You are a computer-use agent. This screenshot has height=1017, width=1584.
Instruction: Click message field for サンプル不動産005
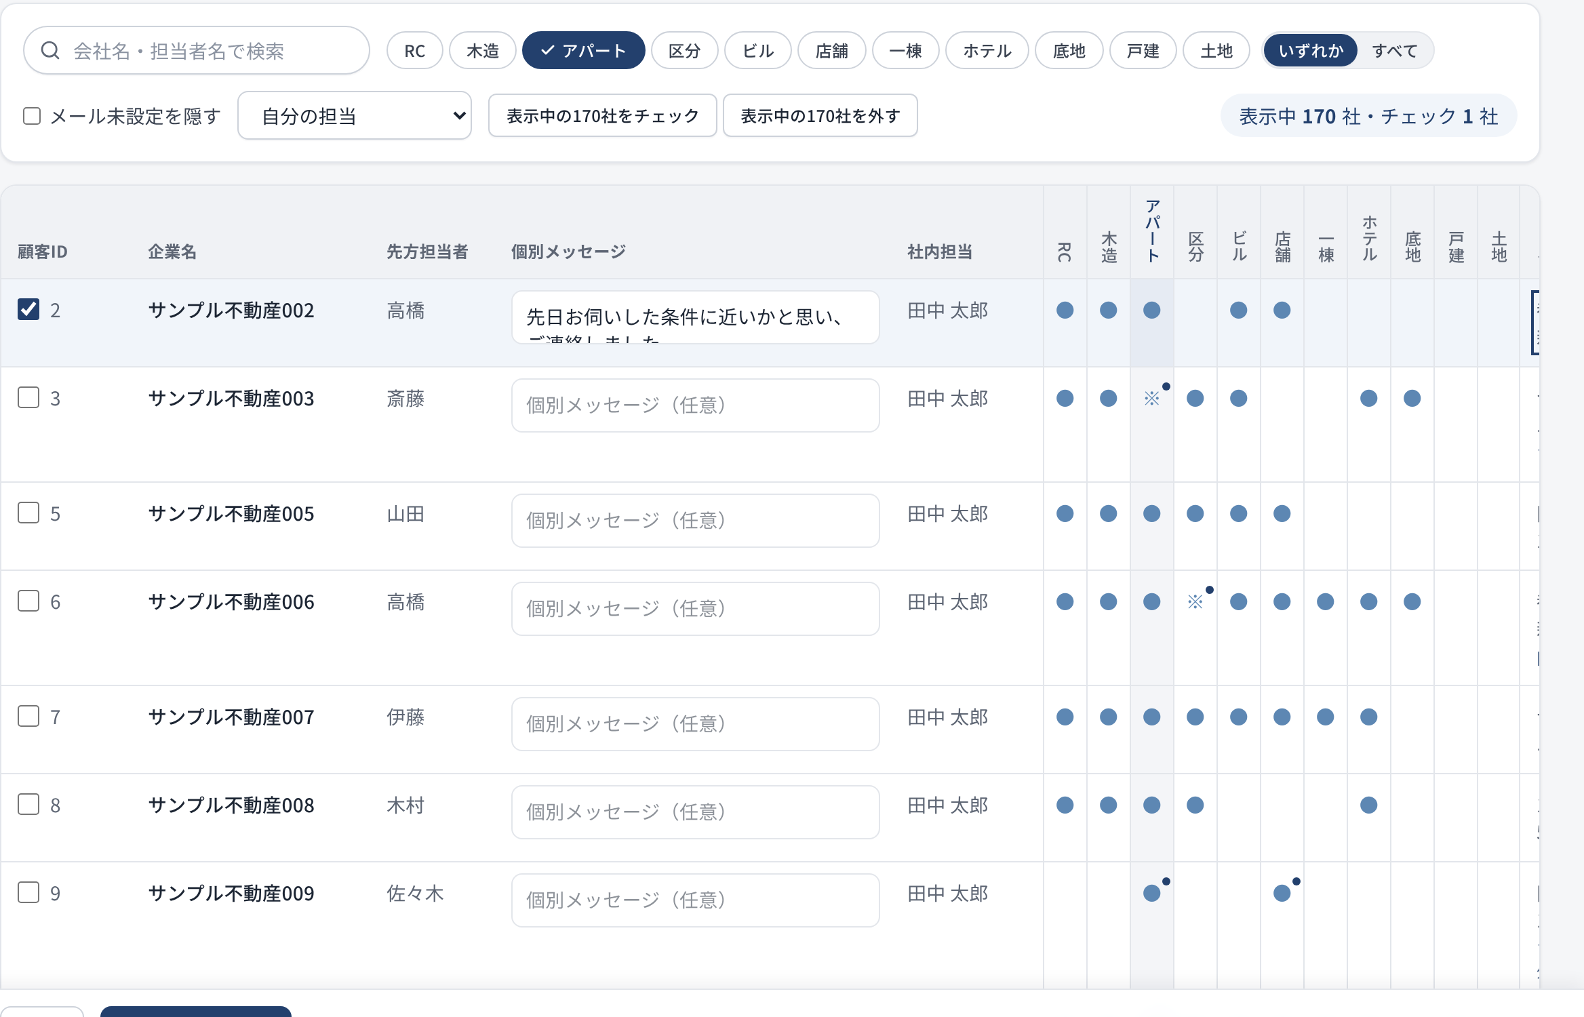click(x=696, y=521)
